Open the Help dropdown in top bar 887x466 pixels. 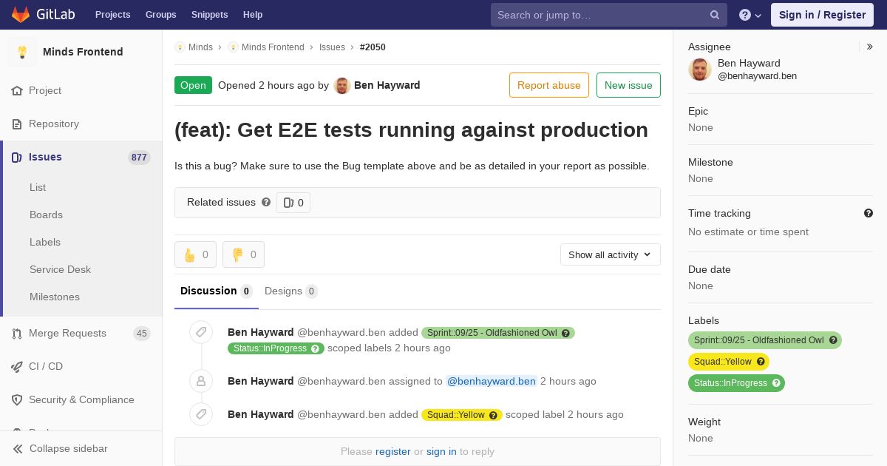point(750,15)
